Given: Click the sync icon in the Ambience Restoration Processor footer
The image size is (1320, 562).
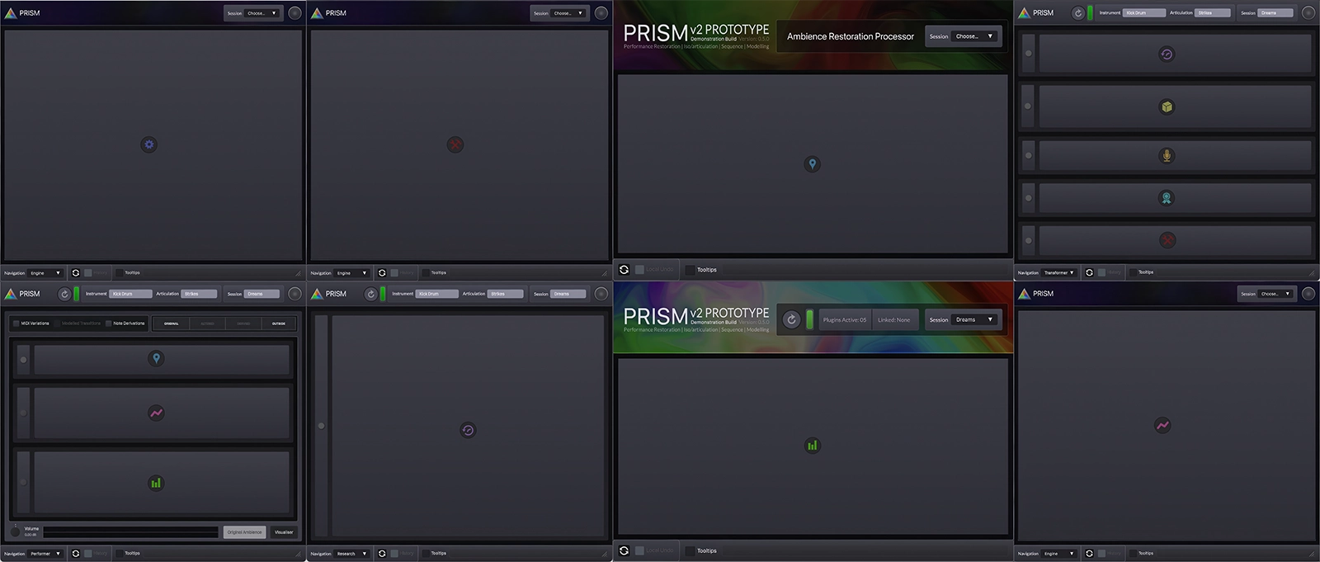Looking at the screenshot, I should pos(625,270).
